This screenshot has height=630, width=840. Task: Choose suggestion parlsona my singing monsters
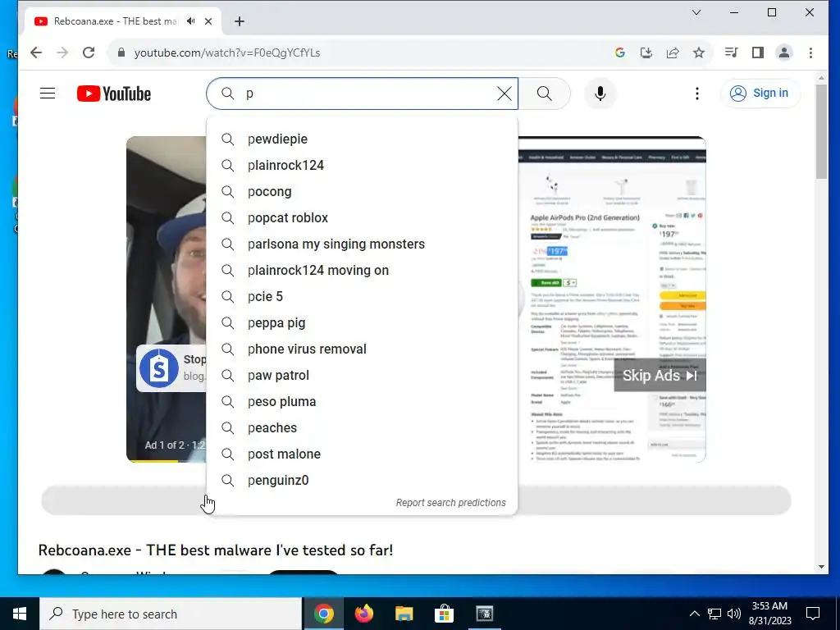(362, 244)
